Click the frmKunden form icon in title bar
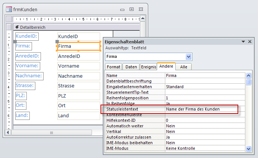Viewport: 258px width, 158px height. 9,9
